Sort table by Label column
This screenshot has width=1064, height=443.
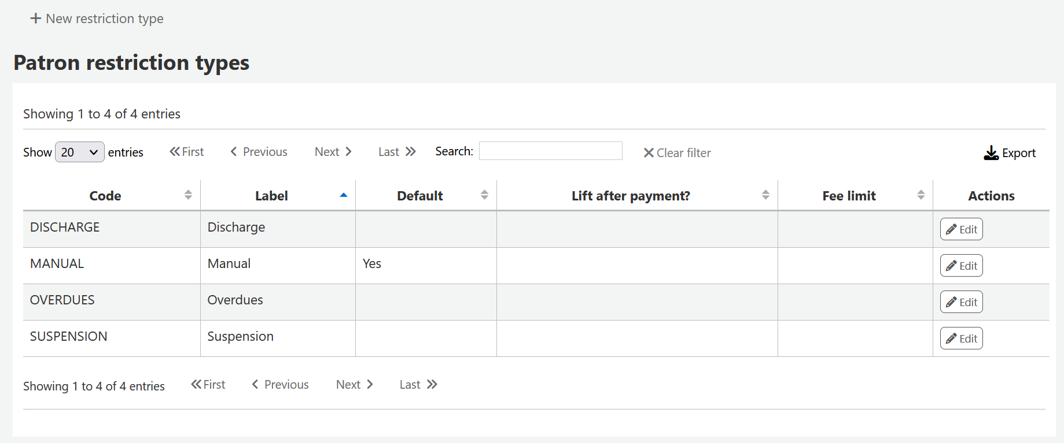click(278, 195)
